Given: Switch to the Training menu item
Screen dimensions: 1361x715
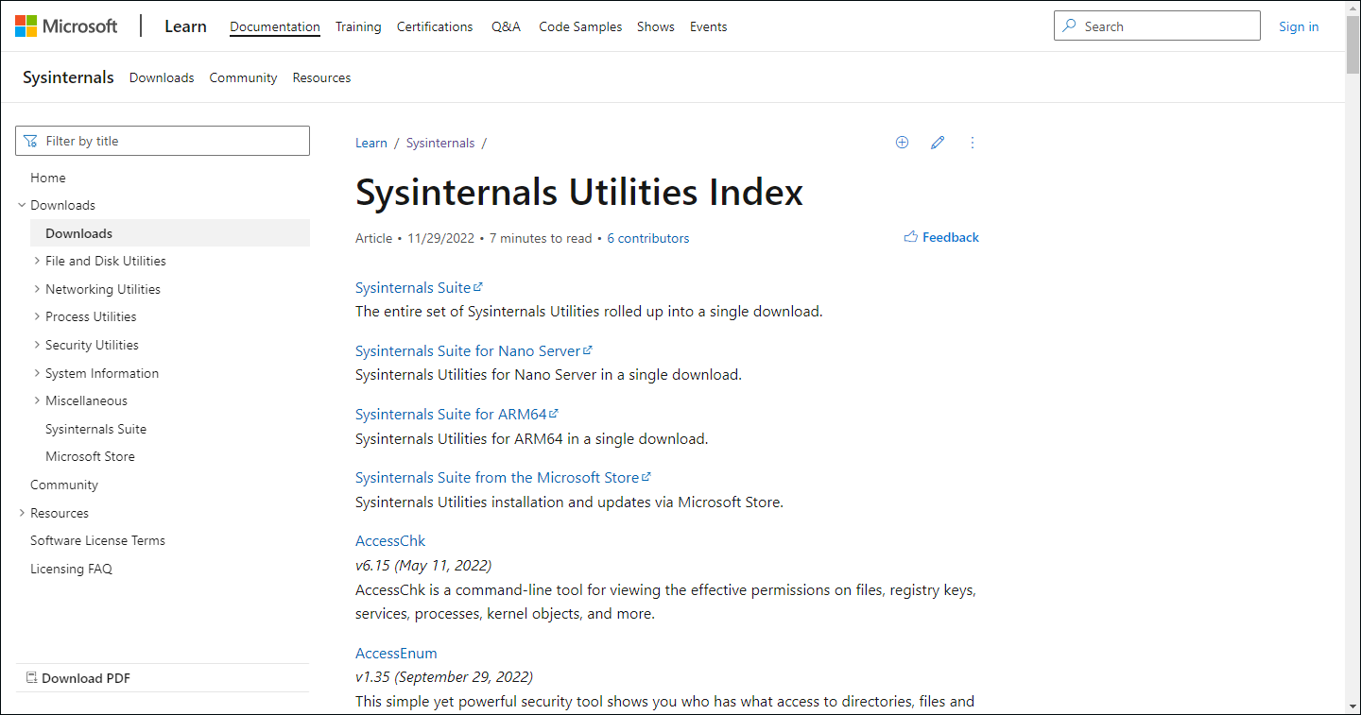Looking at the screenshot, I should click(x=358, y=26).
